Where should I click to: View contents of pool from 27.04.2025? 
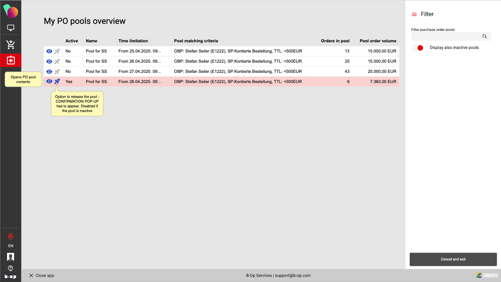[49, 72]
